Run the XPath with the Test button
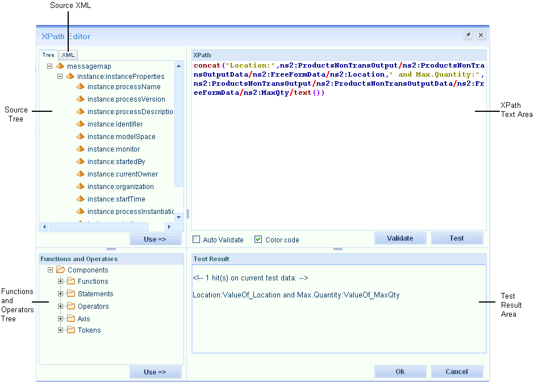 pos(457,238)
